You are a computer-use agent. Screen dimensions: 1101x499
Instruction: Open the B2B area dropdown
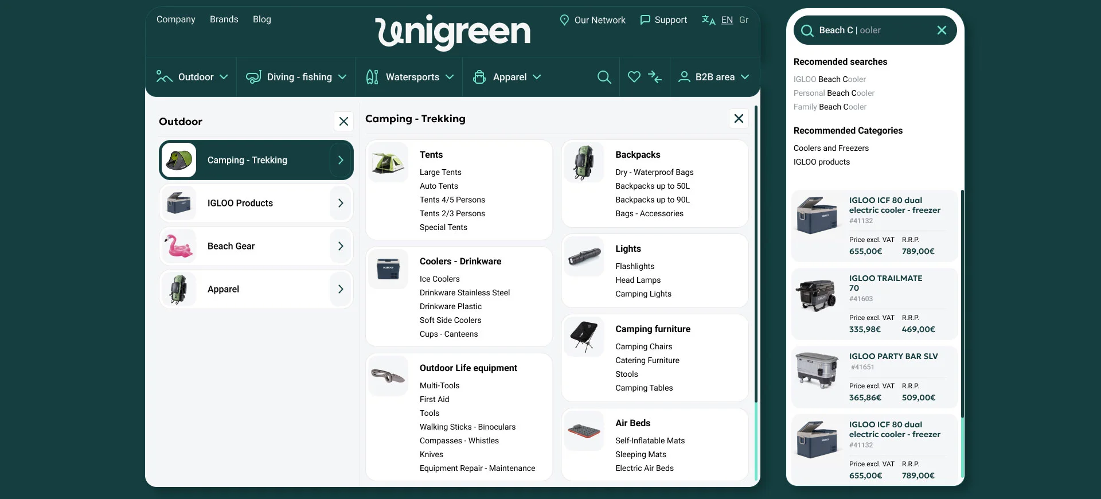[x=714, y=77]
